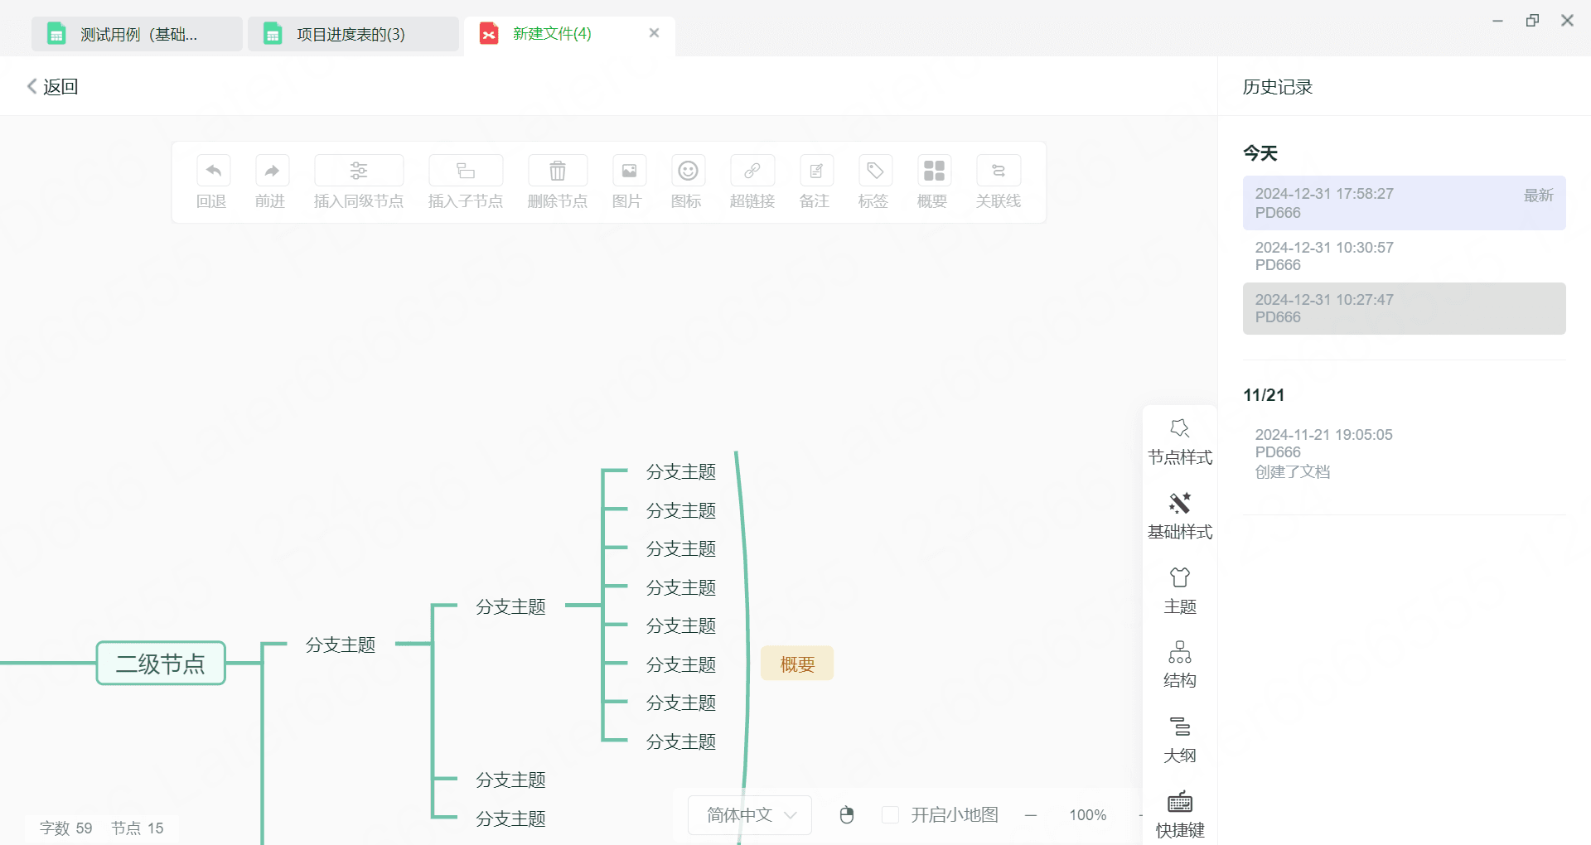This screenshot has height=845, width=1591.
Task: Go back using the 返回 button
Action: click(52, 86)
